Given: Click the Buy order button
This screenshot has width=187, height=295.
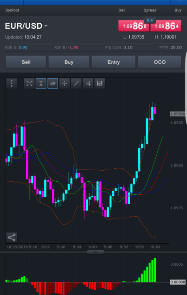Looking at the screenshot, I should coord(69,62).
